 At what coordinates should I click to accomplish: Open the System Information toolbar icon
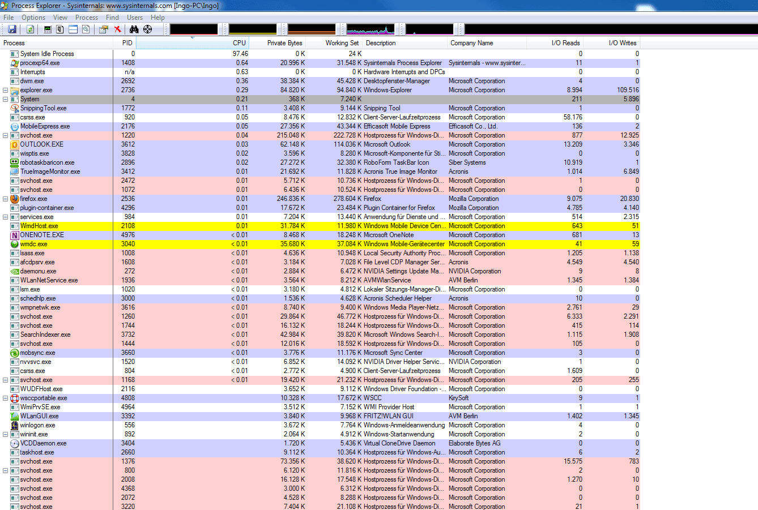[x=48, y=29]
